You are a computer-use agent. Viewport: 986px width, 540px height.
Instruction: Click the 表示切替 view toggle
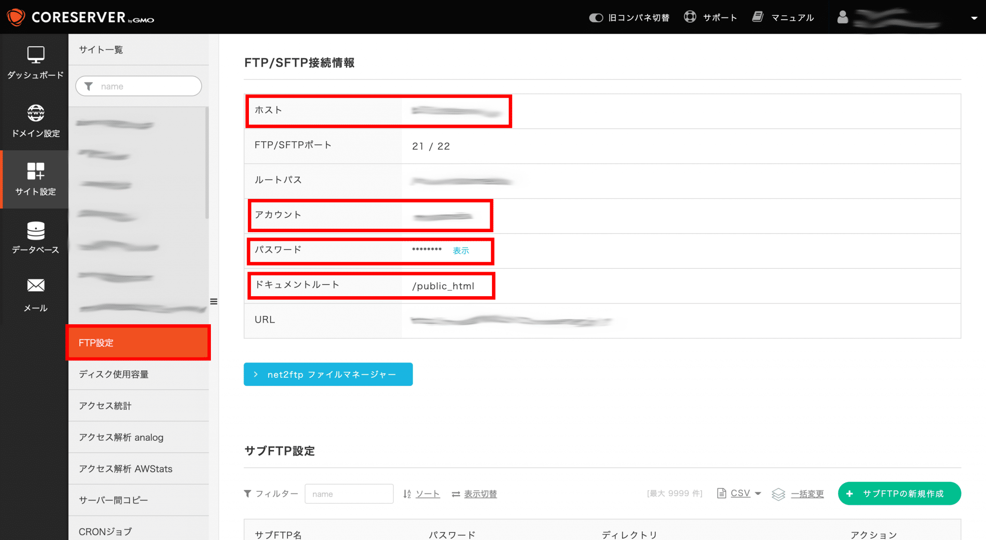point(480,494)
